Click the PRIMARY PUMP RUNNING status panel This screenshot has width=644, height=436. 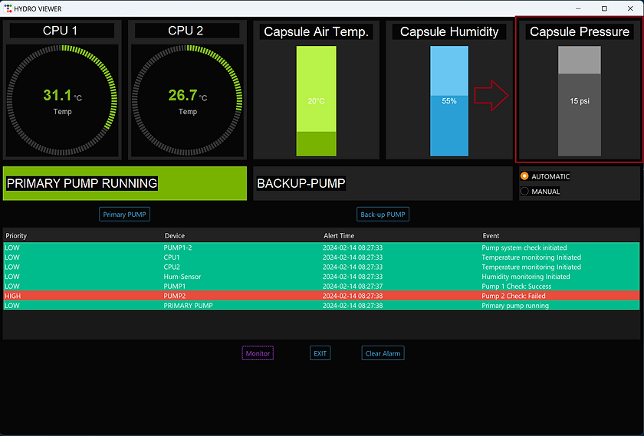coord(125,183)
